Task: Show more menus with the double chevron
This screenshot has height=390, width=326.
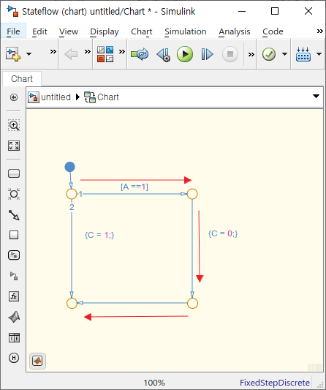Action: coord(319,31)
